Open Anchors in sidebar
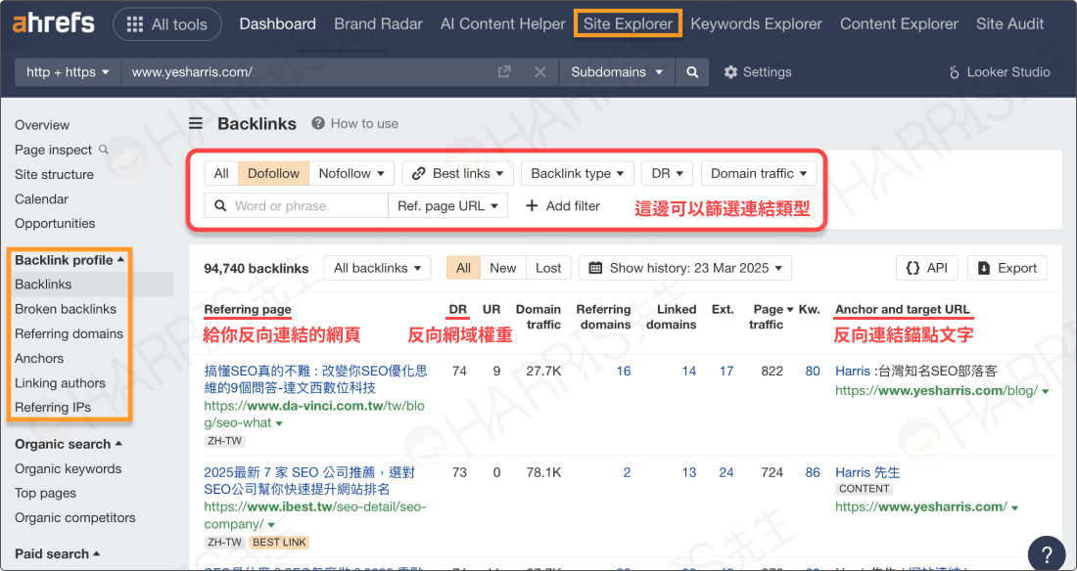 click(x=39, y=358)
